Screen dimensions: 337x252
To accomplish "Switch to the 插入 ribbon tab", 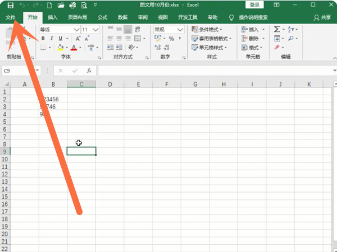I will pos(52,17).
